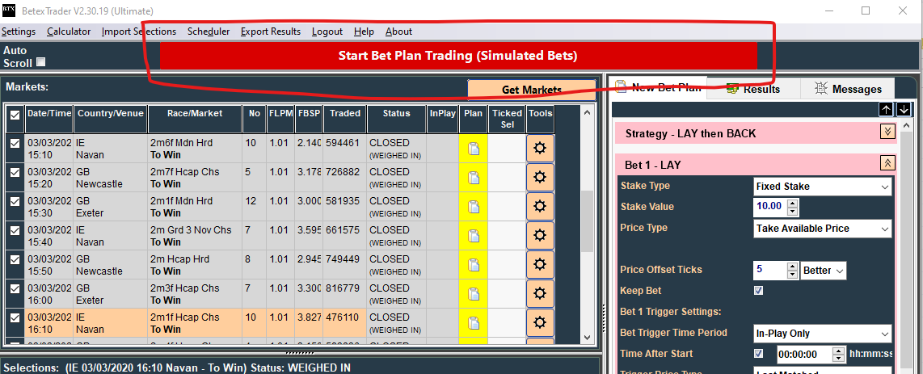Open Tools gear for Navan 15:10 race
Screen dimensions: 923x374
click(x=540, y=149)
